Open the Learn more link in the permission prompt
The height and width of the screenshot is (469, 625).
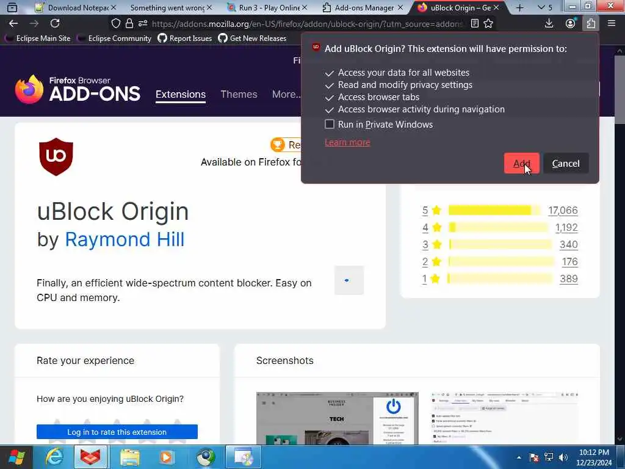(x=347, y=142)
